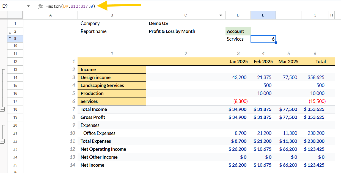The width and height of the screenshot is (341, 173).
Task: Collapse the Expenses row group
Action: click(x=2, y=141)
